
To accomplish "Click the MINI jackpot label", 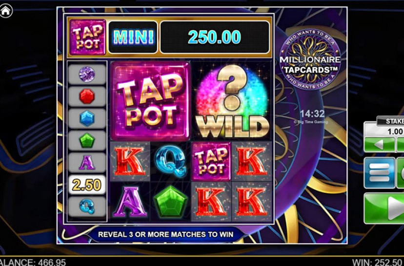I will pos(133,38).
